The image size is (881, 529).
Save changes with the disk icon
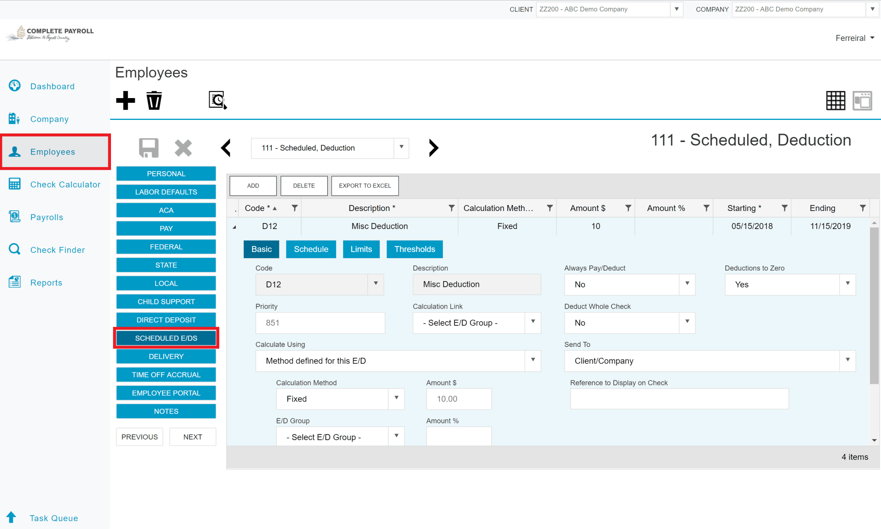[x=148, y=148]
